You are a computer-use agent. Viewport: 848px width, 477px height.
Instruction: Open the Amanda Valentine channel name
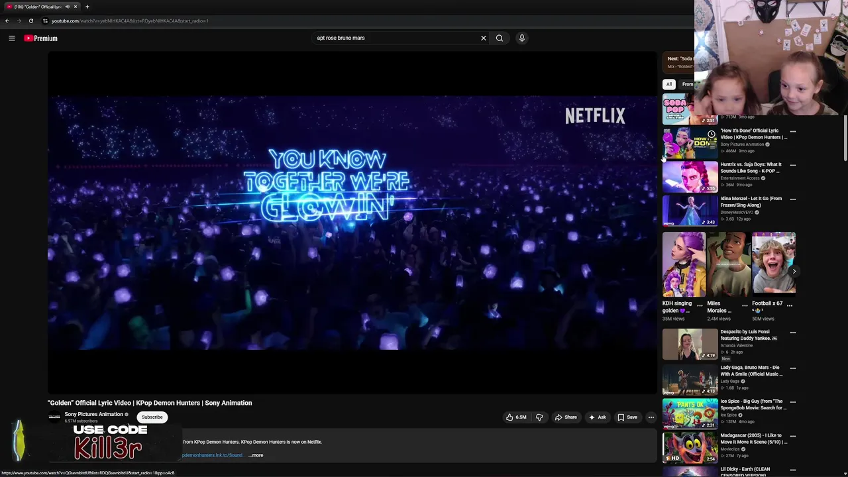click(737, 346)
